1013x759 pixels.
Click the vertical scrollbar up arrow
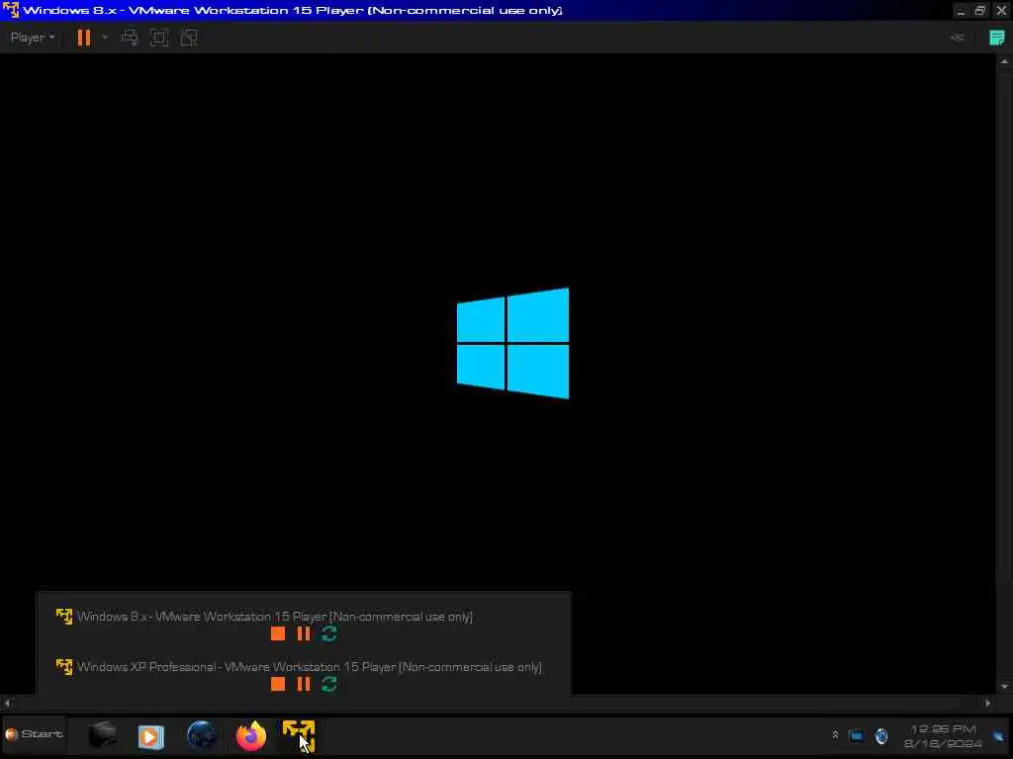tap(1005, 62)
